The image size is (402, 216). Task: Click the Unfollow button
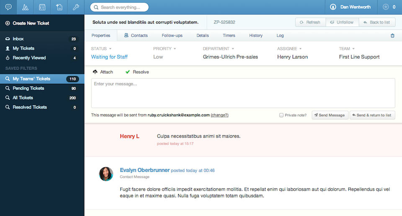(342, 22)
